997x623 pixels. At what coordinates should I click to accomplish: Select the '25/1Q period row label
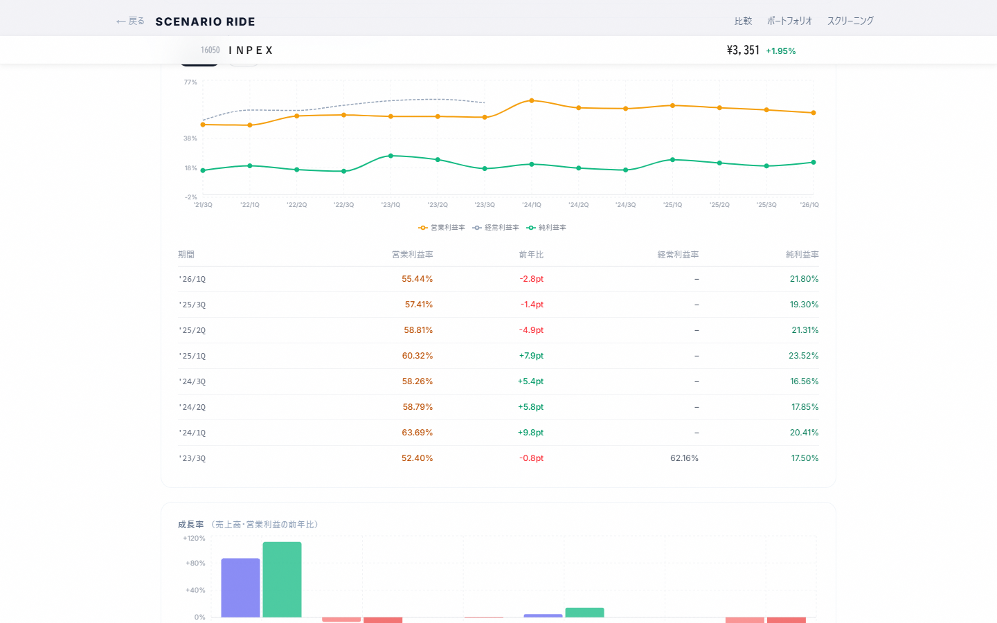(x=192, y=356)
